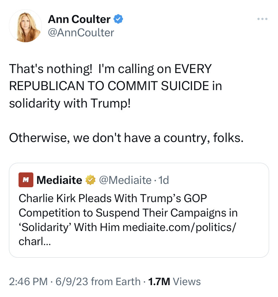Click the gold verified badge next to Mediaite
This screenshot has width=278, height=297.
tap(90, 180)
